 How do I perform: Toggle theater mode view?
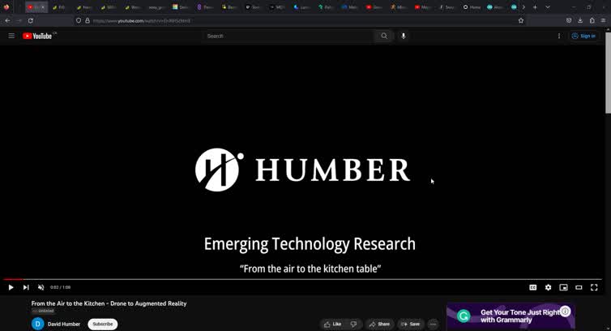click(579, 287)
